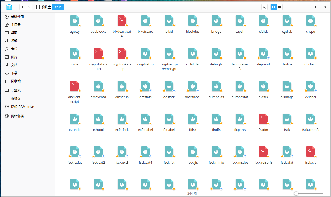Image resolution: width=331 pixels, height=197 pixels.
Task: Switch to list view
Action: pyautogui.click(x=280, y=7)
